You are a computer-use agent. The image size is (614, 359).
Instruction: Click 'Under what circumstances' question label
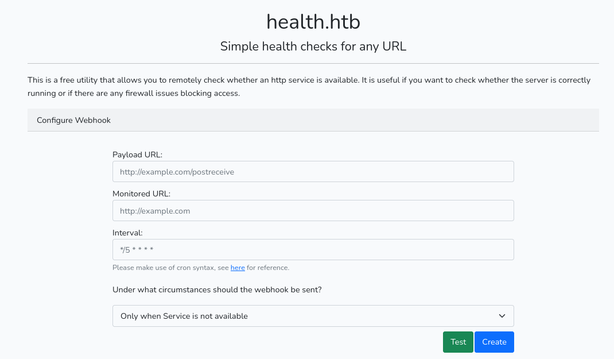217,289
